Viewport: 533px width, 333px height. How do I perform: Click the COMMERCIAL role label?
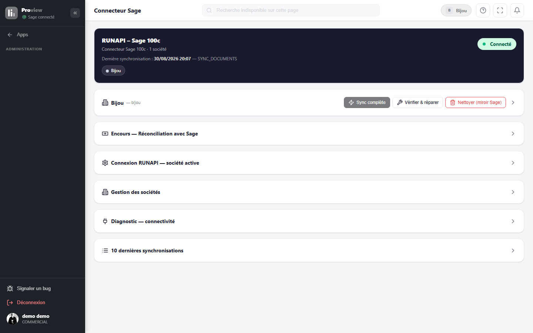point(35,322)
